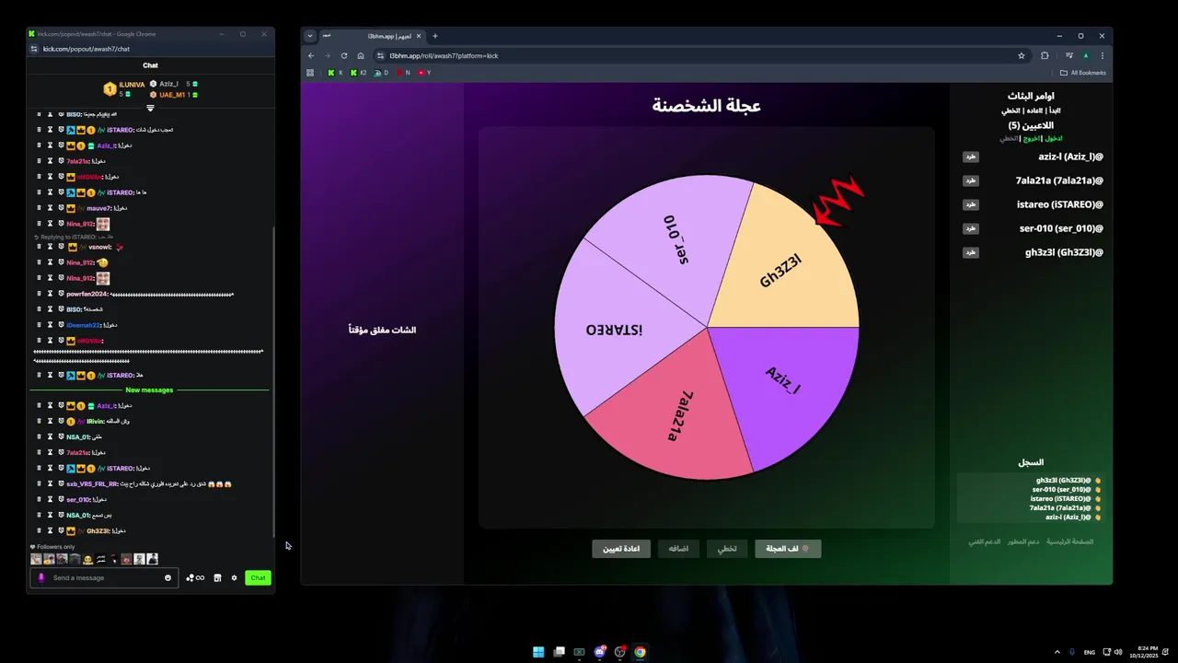
Task: Open Discord from the taskbar
Action: (x=599, y=652)
